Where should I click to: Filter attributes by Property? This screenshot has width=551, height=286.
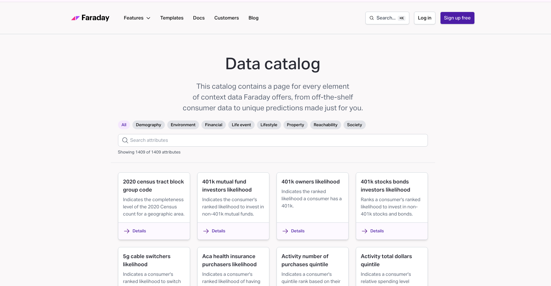tap(295, 125)
